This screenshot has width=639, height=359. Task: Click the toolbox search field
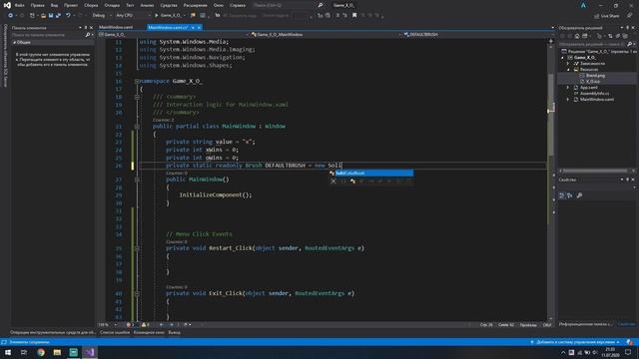tap(48, 35)
